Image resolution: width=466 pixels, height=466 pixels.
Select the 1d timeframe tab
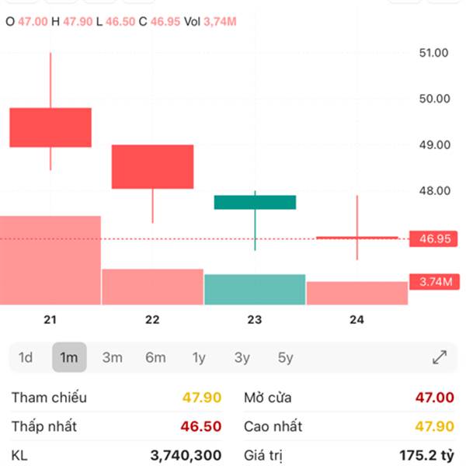[26, 358]
